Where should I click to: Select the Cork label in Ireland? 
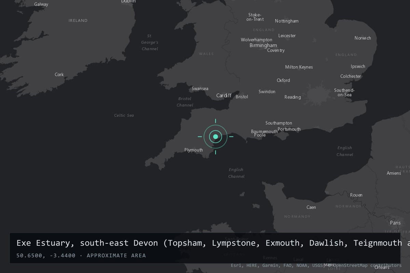pyautogui.click(x=59, y=75)
